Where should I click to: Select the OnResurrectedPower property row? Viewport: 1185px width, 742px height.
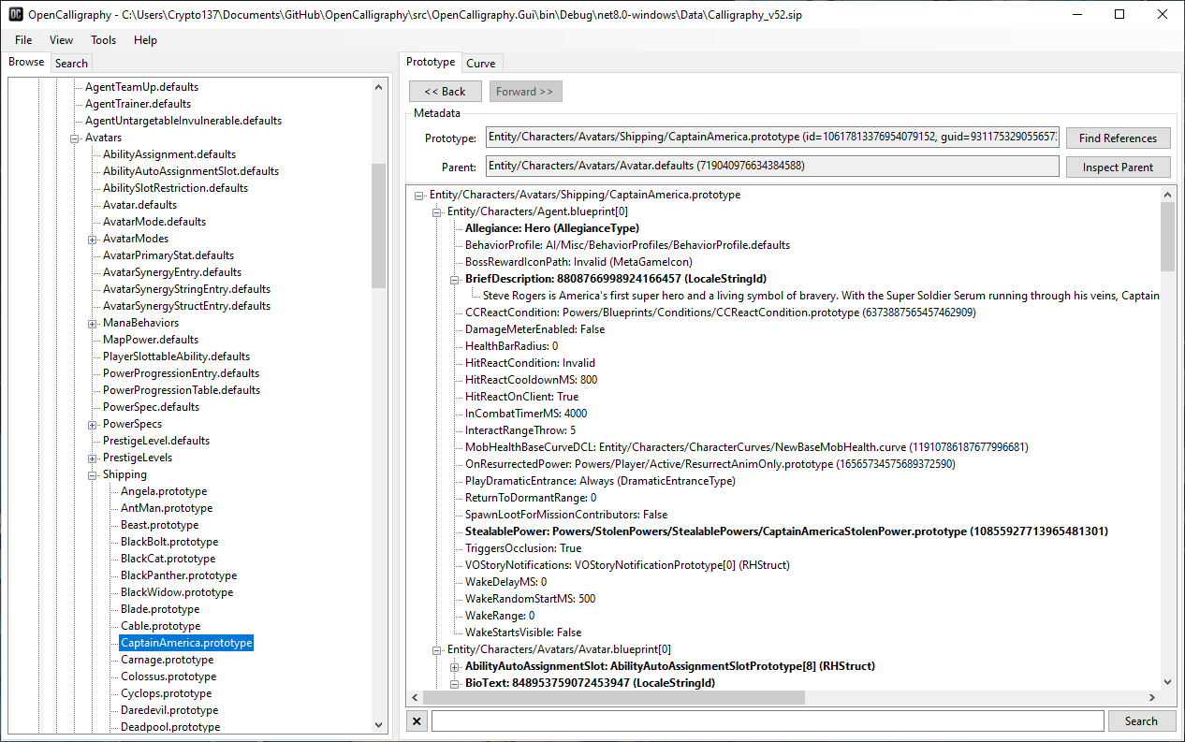point(710,464)
